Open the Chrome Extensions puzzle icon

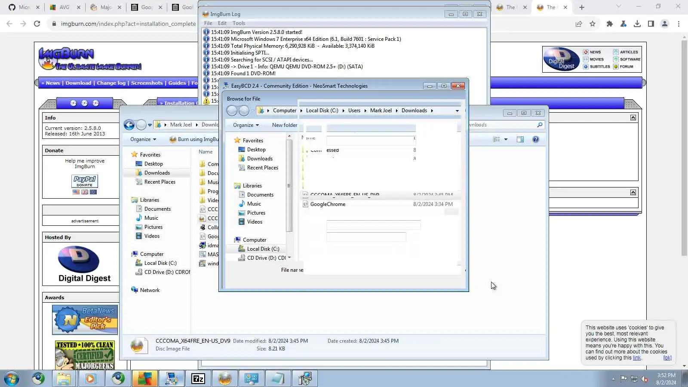pos(609,24)
